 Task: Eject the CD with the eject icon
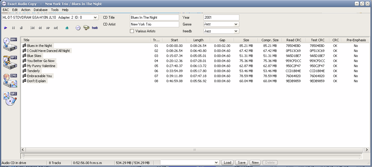click(x=67, y=28)
